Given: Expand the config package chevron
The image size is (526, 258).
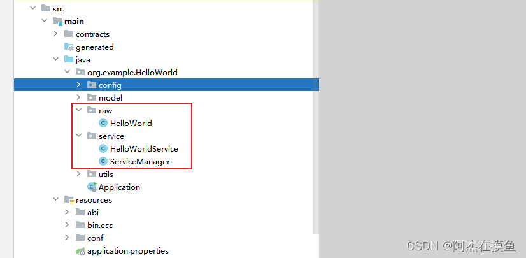Looking at the screenshot, I should pyautogui.click(x=78, y=85).
